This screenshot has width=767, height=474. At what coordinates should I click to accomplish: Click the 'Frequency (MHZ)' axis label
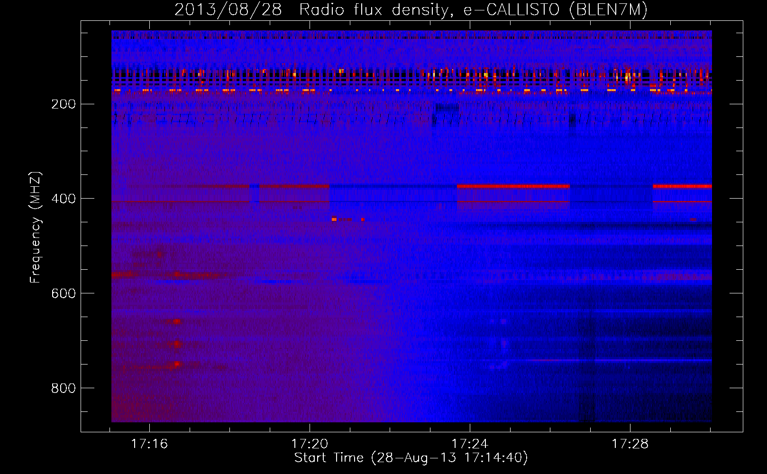[x=36, y=228]
